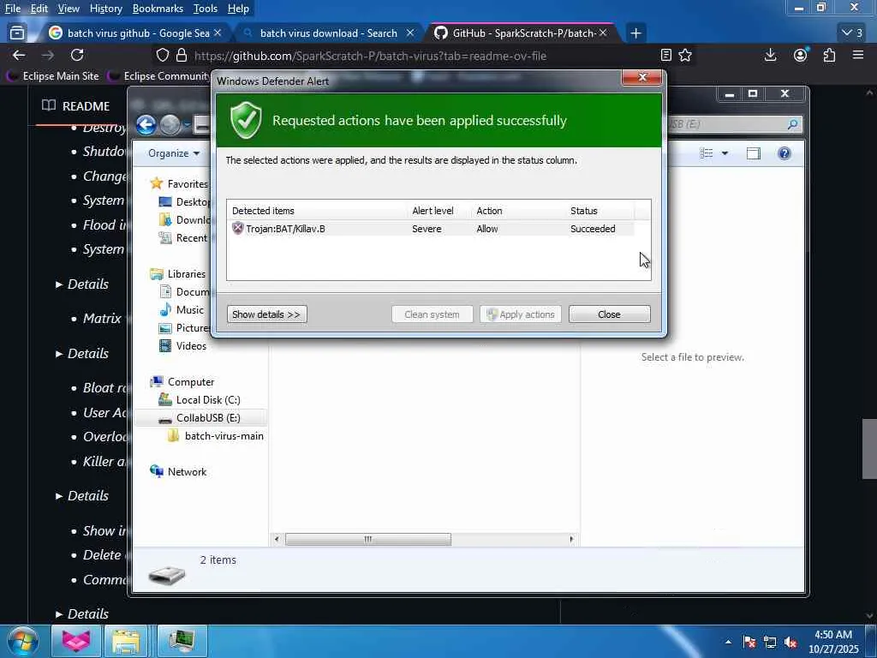The image size is (877, 658).
Task: Change view with the Explorer view icon
Action: click(707, 153)
